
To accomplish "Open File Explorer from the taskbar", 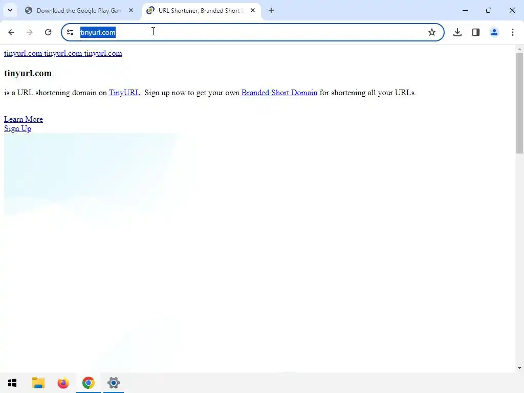I will [x=38, y=383].
